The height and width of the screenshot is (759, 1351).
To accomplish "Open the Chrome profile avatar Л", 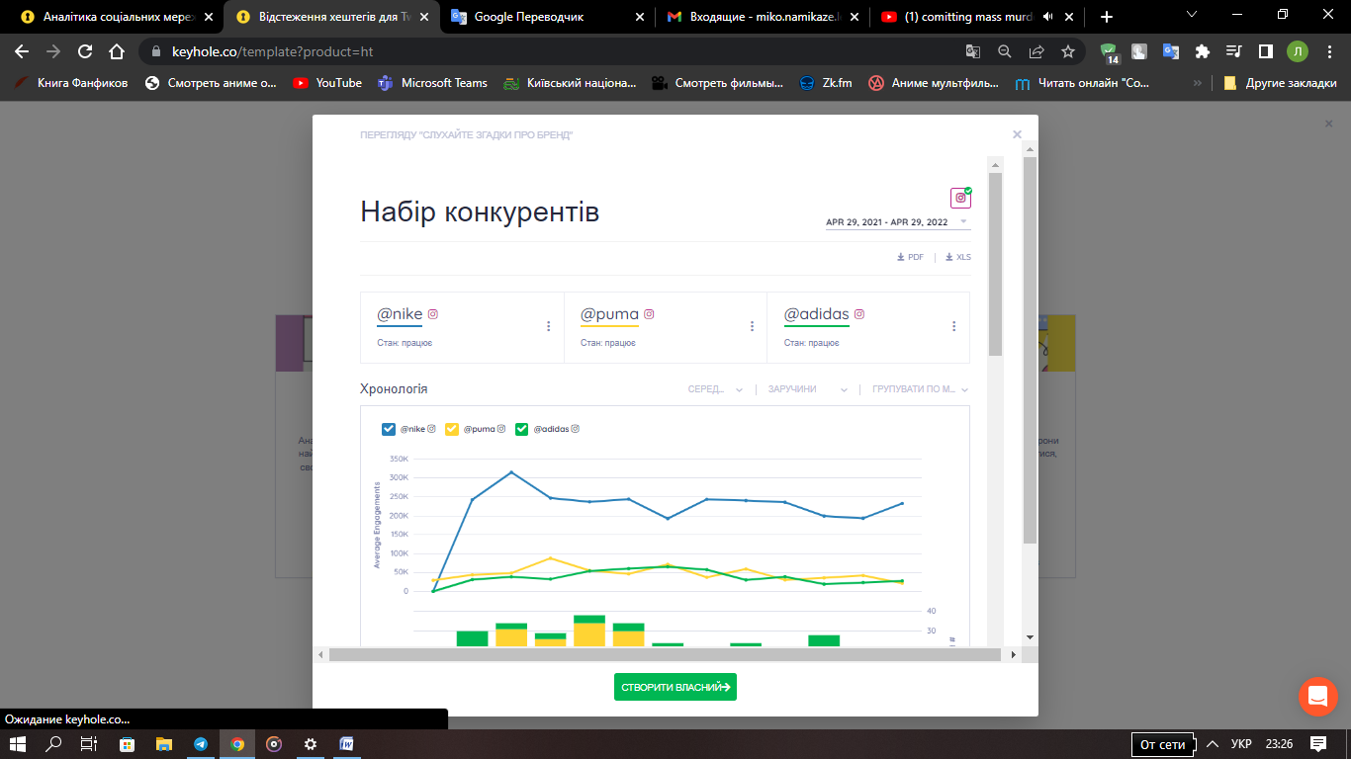I will tap(1297, 51).
